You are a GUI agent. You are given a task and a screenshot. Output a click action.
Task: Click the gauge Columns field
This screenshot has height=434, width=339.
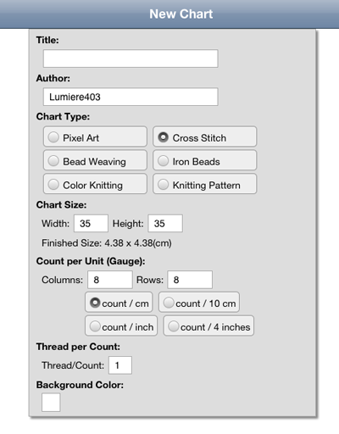click(110, 280)
